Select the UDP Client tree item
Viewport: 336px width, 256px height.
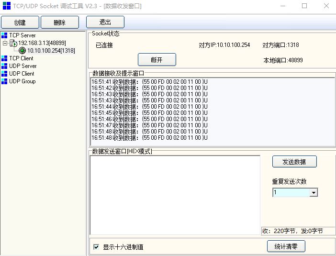tap(22, 74)
